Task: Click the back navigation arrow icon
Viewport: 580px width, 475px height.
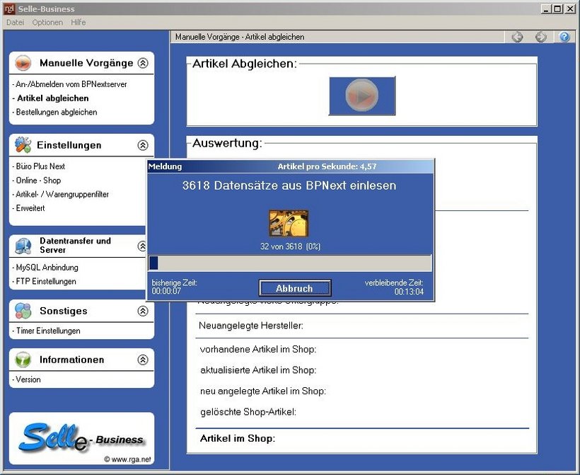Action: 517,37
